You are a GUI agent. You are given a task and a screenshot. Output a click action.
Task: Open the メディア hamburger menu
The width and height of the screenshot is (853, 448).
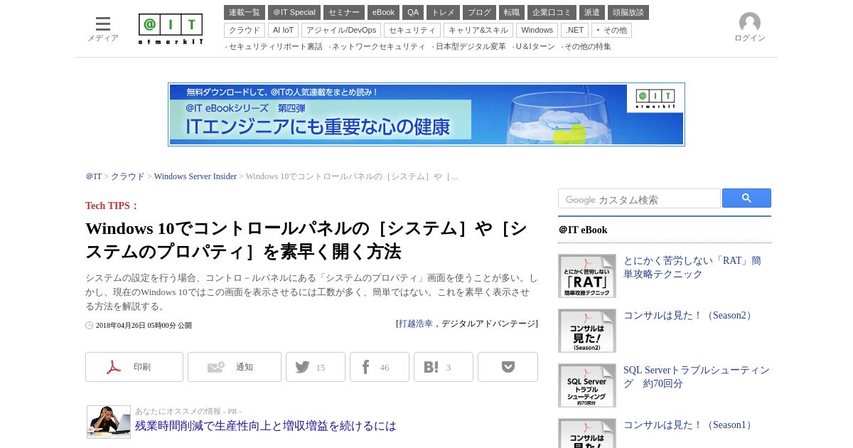tap(103, 28)
